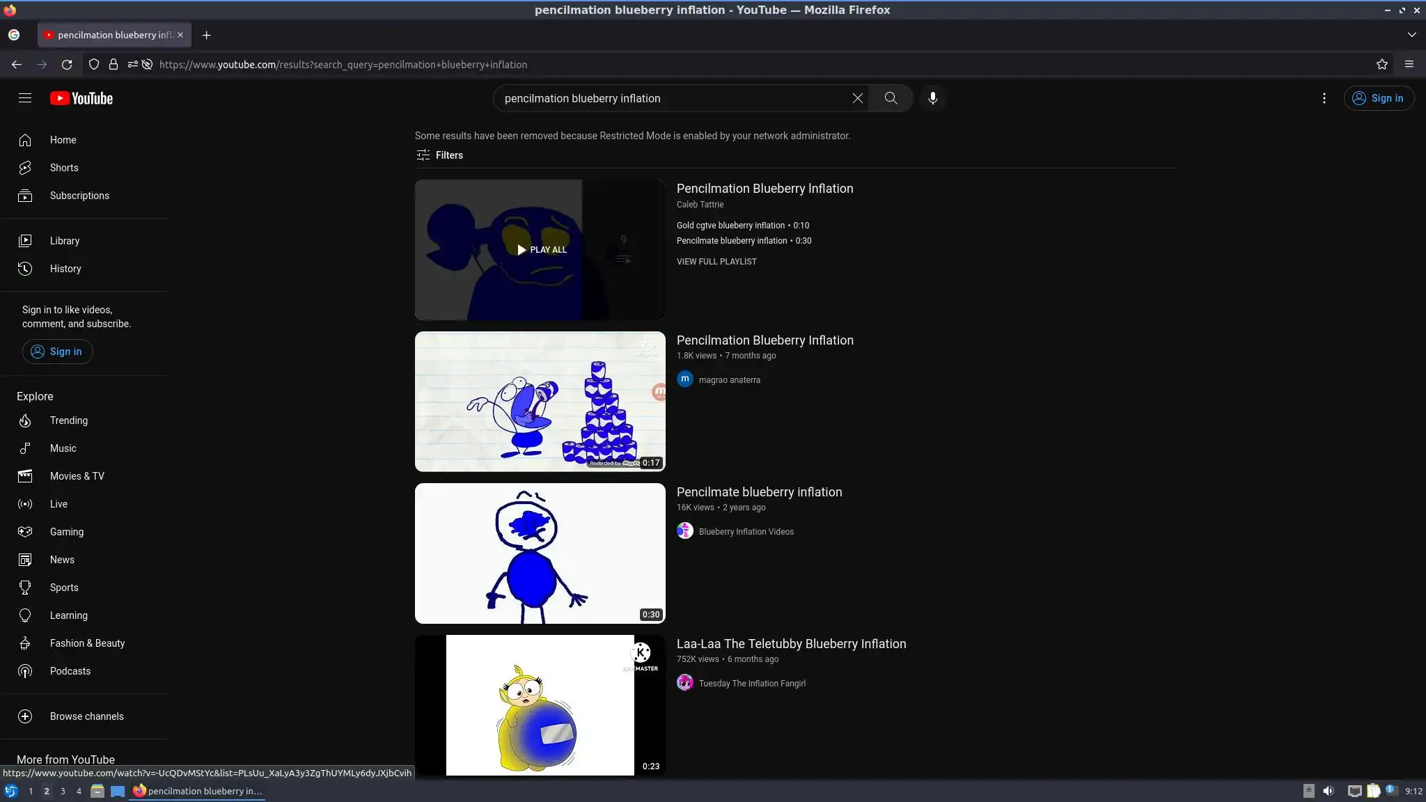Click the volume speaker tray icon
The image size is (1426, 802).
(1329, 791)
